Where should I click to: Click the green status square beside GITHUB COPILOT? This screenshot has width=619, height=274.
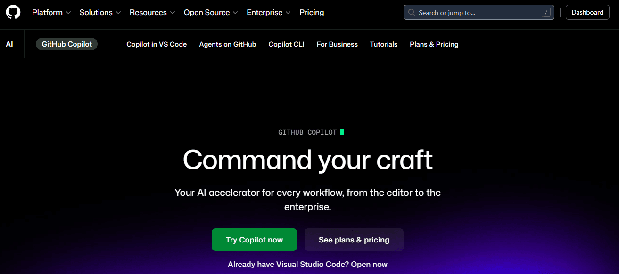[342, 132]
